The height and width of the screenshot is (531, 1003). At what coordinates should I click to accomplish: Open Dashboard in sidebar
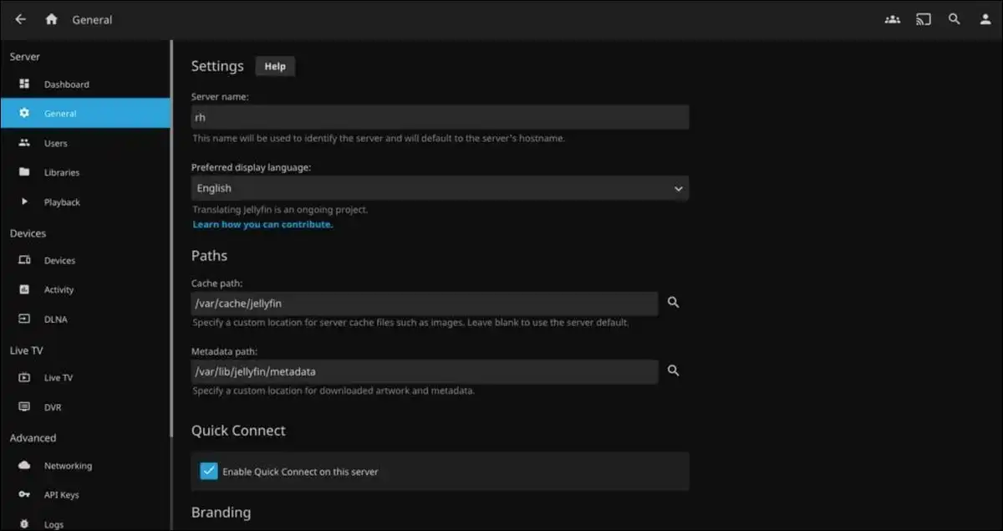(67, 84)
